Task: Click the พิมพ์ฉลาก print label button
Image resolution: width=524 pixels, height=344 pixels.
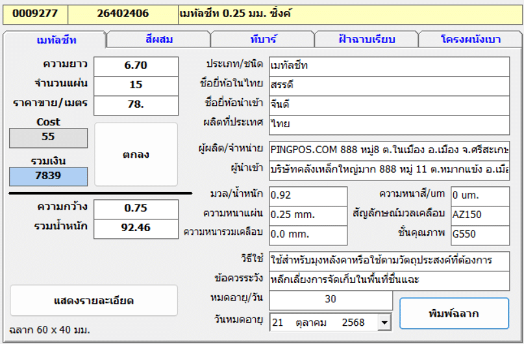Action: coord(454,313)
